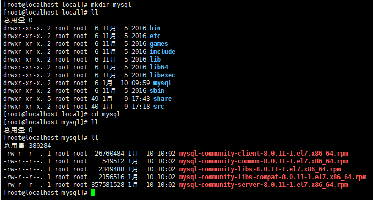The width and height of the screenshot is (373, 200).
Task: Click the total size text 380284
Action: pyautogui.click(x=40, y=146)
